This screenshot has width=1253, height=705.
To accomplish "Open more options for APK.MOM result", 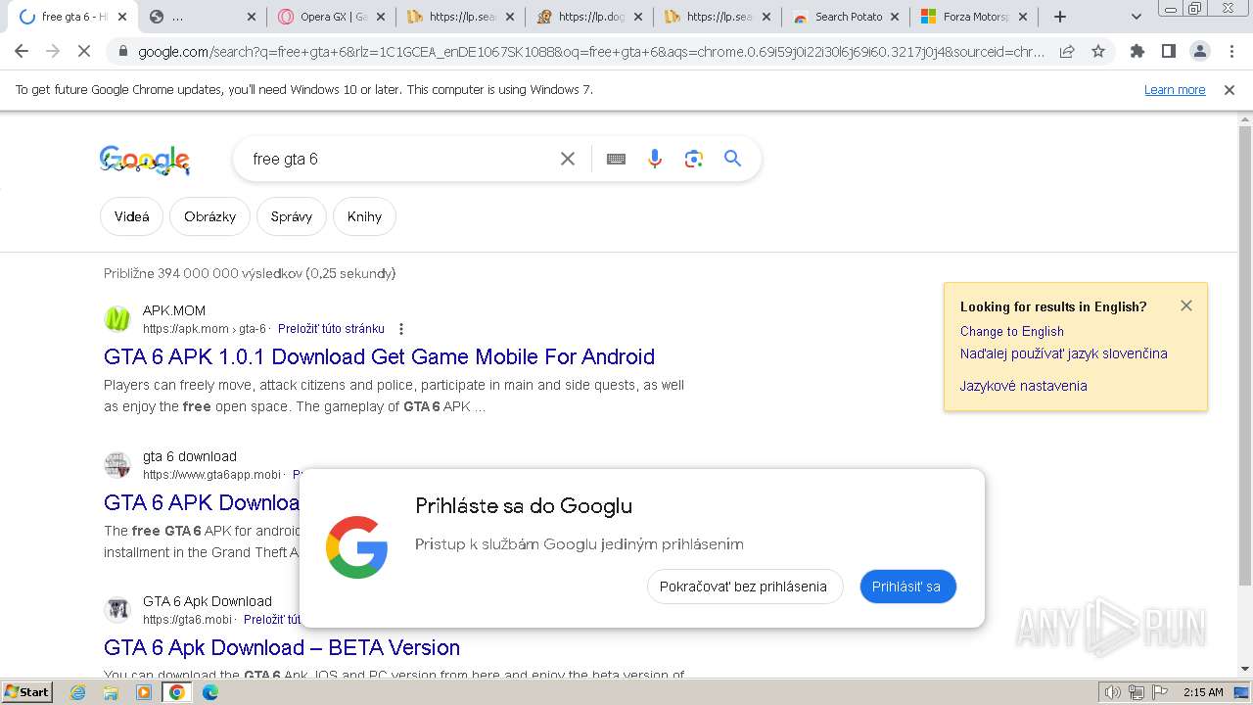I will (401, 329).
